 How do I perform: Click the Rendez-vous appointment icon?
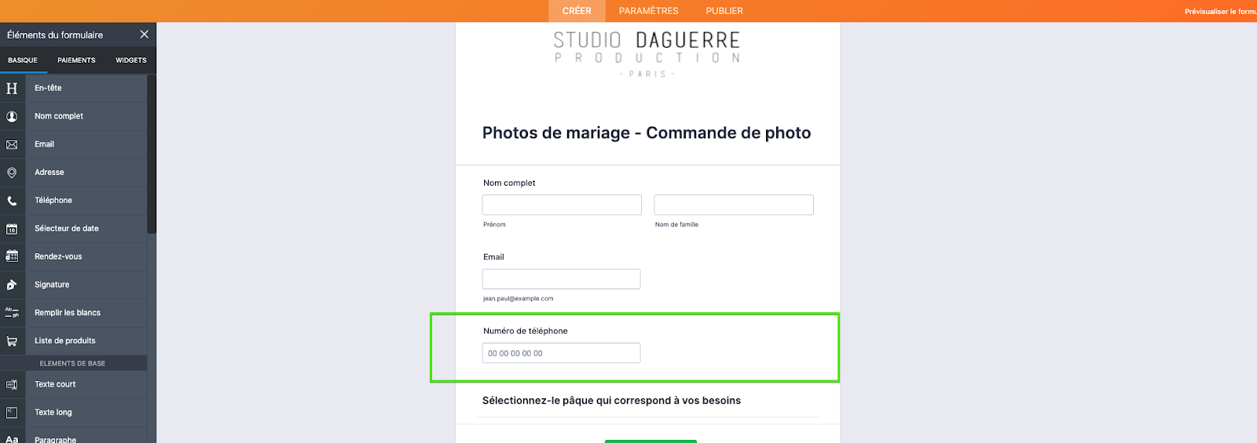12,256
